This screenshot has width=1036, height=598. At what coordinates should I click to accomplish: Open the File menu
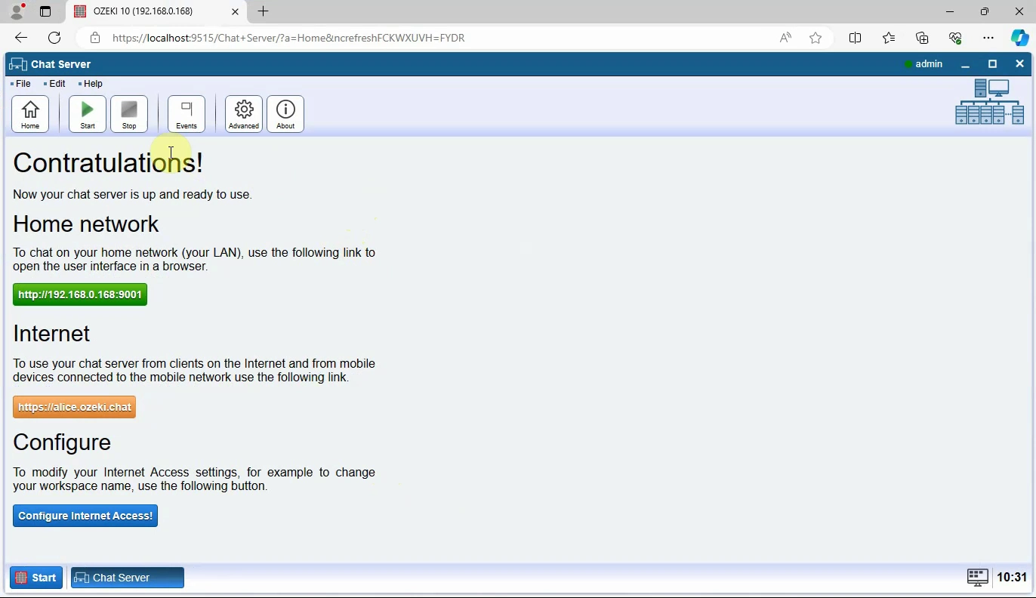pos(23,84)
